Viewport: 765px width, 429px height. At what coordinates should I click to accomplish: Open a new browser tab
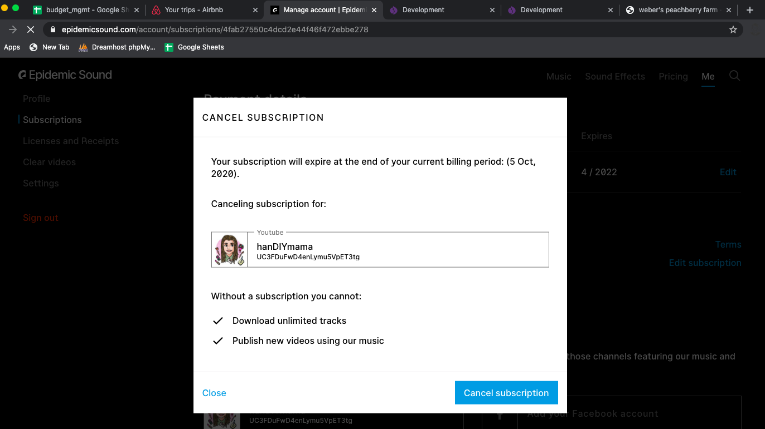[750, 10]
